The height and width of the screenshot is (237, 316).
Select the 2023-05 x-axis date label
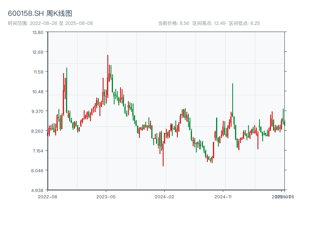(106, 196)
